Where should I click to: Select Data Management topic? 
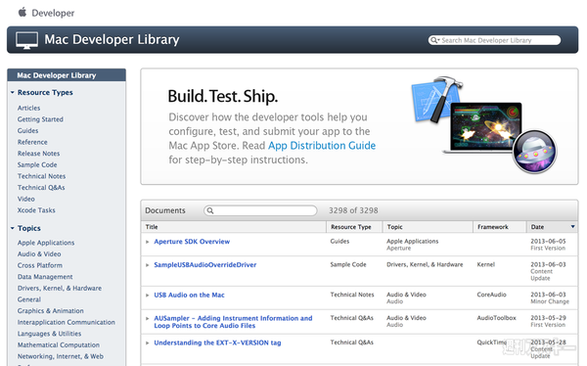pos(45,277)
